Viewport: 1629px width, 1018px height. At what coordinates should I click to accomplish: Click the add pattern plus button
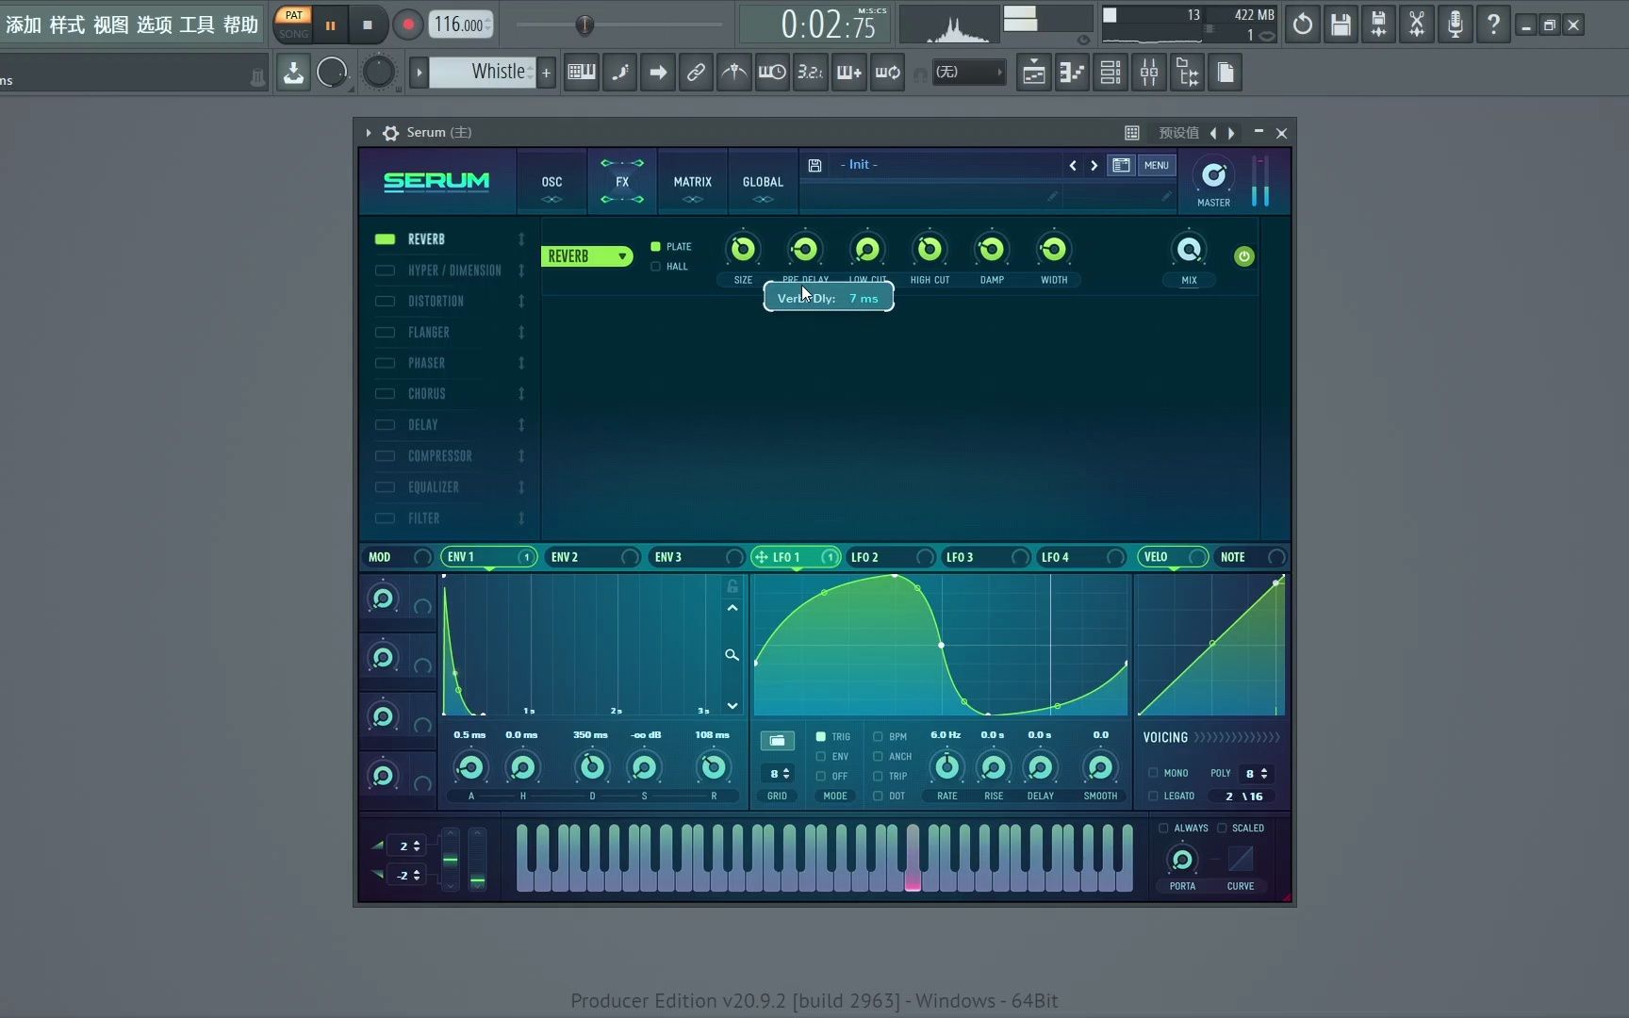[x=546, y=73]
